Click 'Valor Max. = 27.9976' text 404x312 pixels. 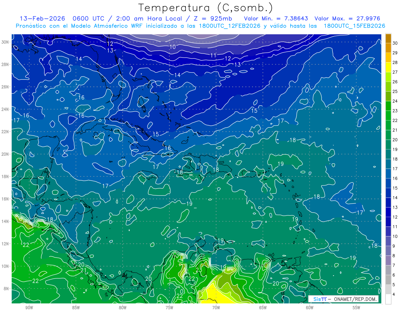[x=347, y=19]
